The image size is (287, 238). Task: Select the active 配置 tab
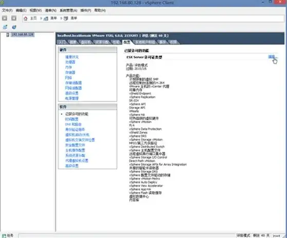tap(127, 42)
